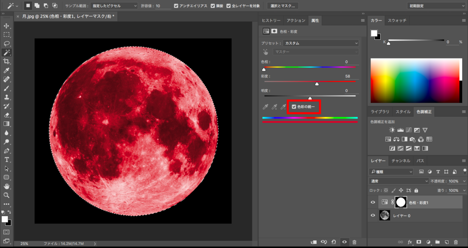
Task: Click the 彩度 slider handle
Action: [x=317, y=84]
